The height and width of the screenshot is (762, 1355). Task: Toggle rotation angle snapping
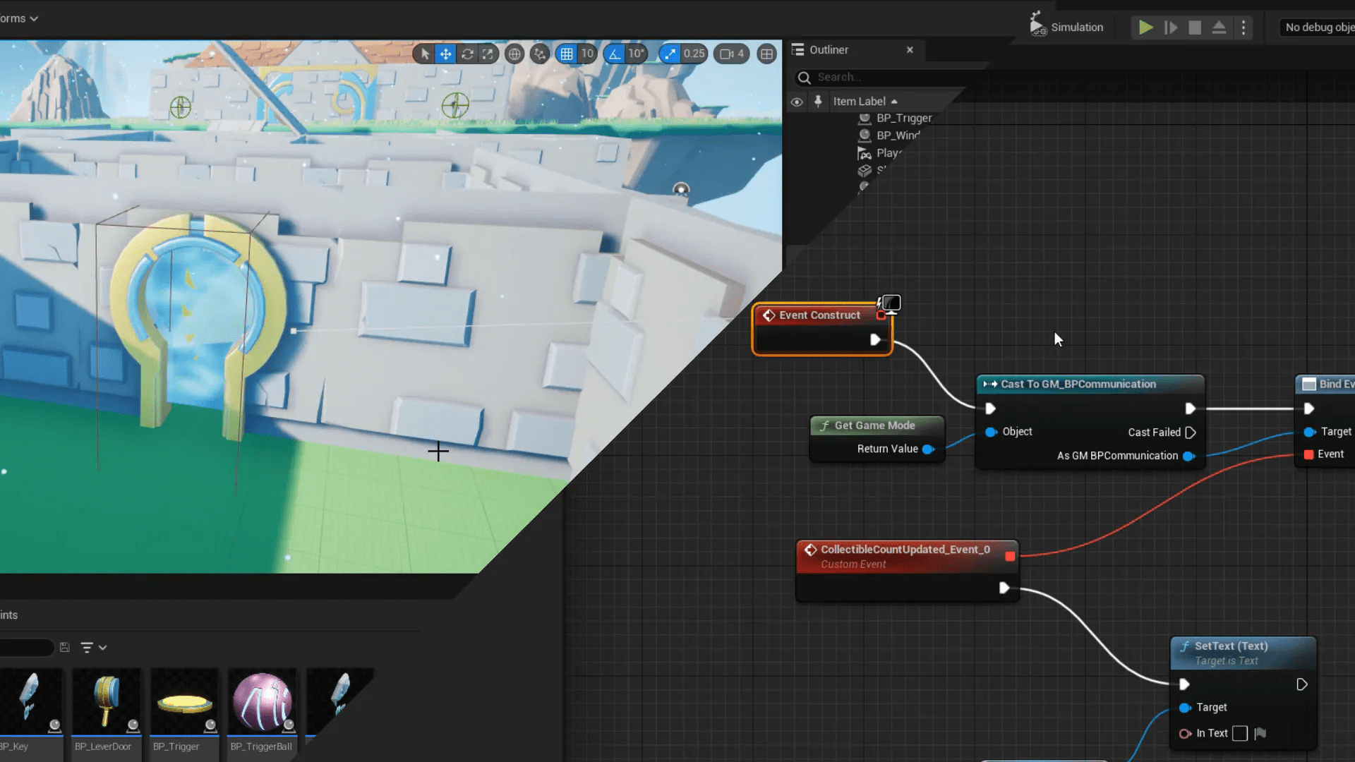[615, 54]
